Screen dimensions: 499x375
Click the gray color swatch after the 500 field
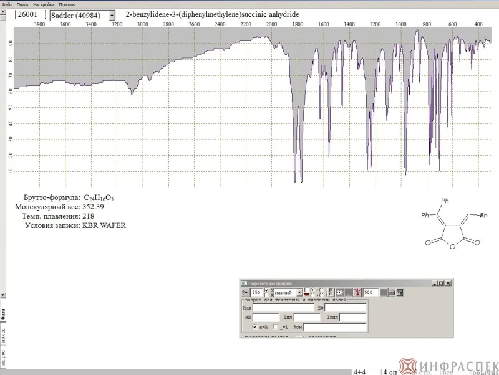click(x=384, y=292)
